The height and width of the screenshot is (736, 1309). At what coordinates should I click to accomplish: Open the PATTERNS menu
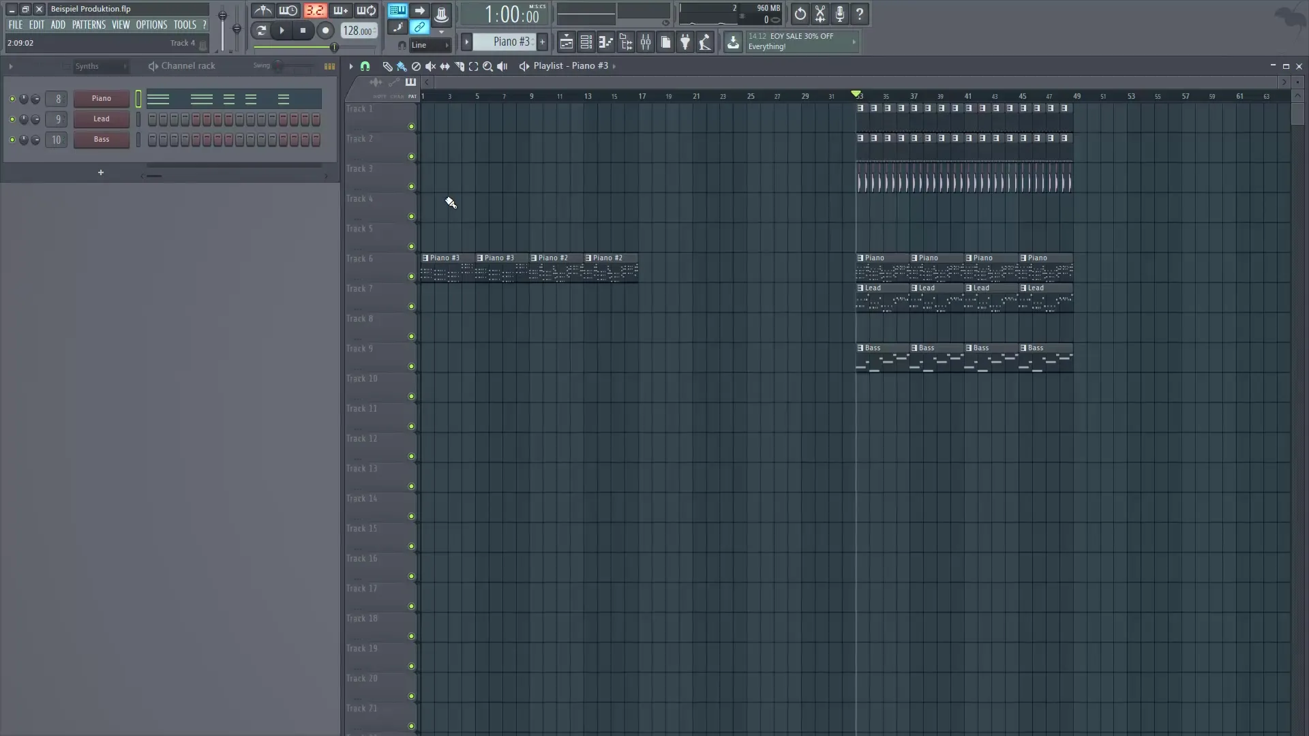[89, 25]
